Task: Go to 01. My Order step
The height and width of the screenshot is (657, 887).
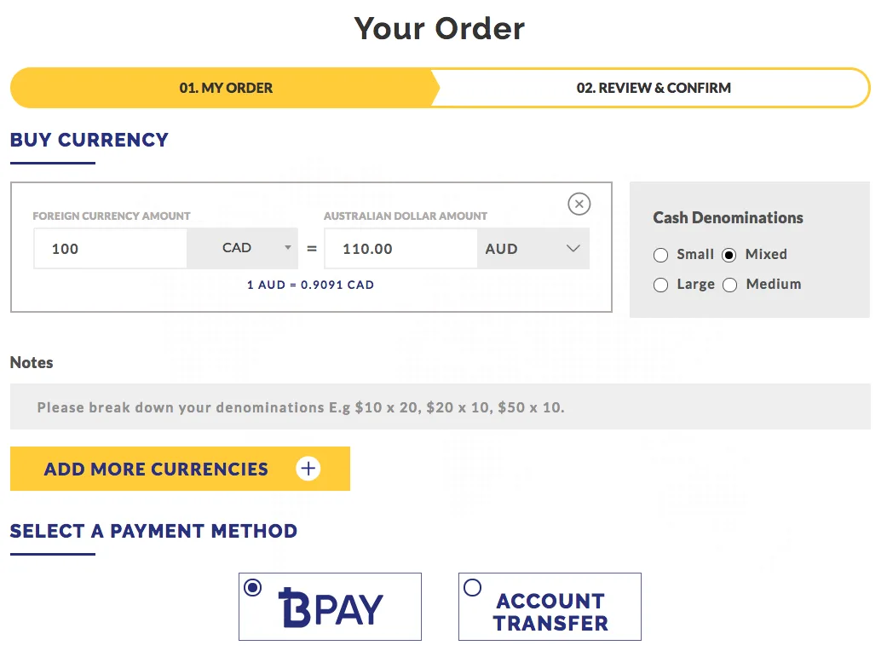Action: 226,88
